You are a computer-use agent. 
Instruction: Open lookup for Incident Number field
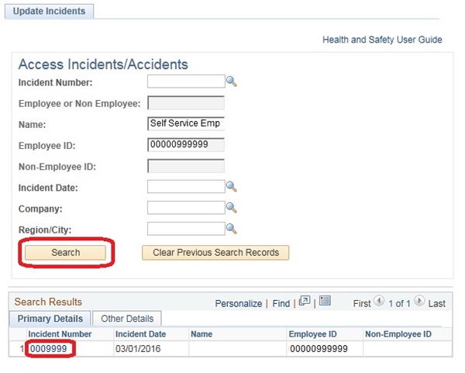(x=231, y=81)
